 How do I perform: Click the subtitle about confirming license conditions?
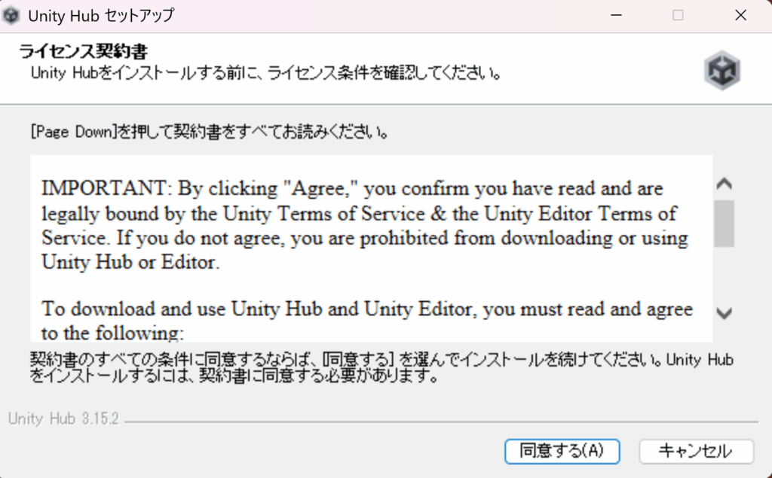tap(265, 73)
